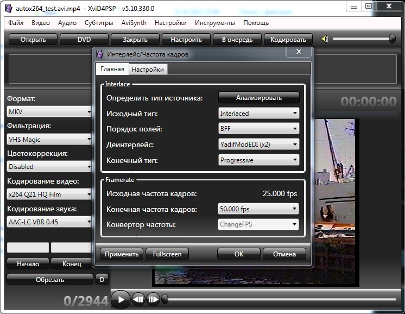
Task: Click the XviD4PSP app icon in title bar
Action: coord(8,8)
